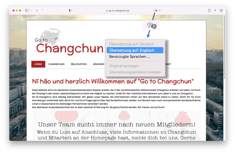Reload the current page
The width and height of the screenshot is (235, 153).
(x=160, y=11)
